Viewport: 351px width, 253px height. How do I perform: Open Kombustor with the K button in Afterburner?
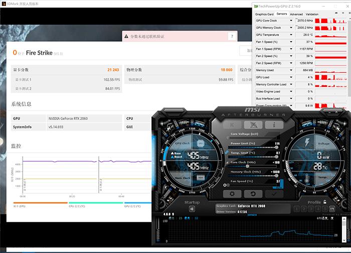pyautogui.click(x=232, y=125)
